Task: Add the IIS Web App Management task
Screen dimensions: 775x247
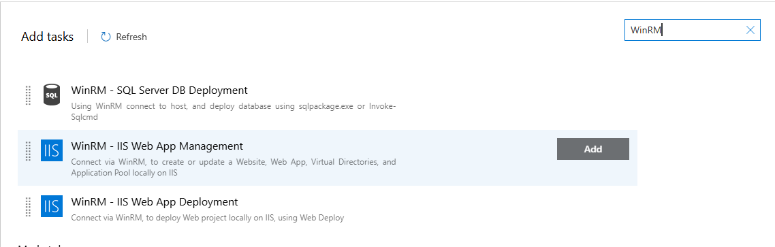Action: [592, 149]
